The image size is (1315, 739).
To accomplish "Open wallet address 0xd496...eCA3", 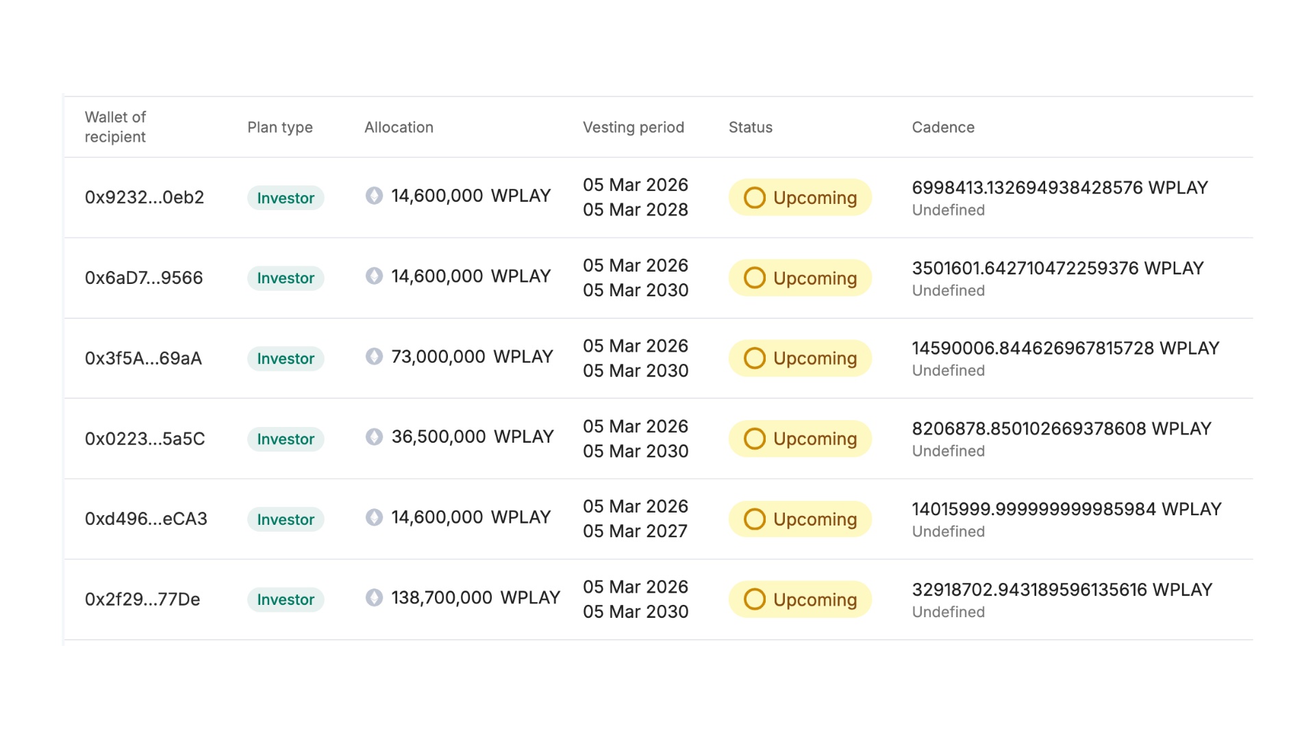I will (x=146, y=519).
